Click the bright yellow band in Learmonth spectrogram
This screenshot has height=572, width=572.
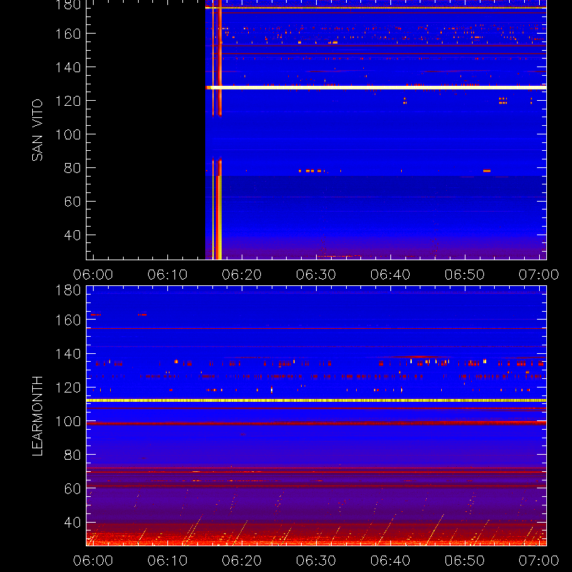316,400
